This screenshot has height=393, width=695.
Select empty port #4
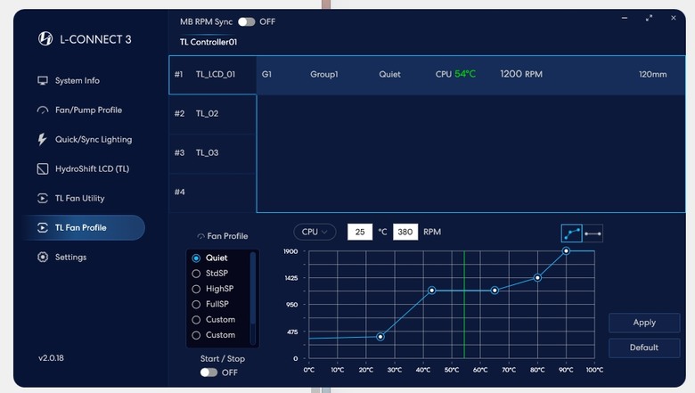point(213,192)
